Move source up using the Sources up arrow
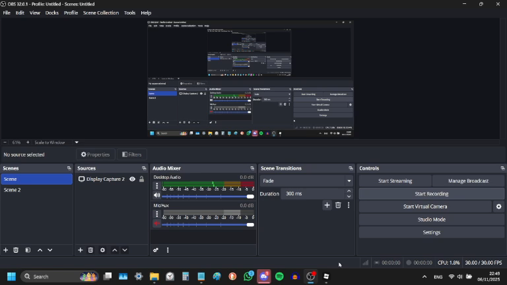Viewport: 507px width, 285px height. click(x=114, y=250)
